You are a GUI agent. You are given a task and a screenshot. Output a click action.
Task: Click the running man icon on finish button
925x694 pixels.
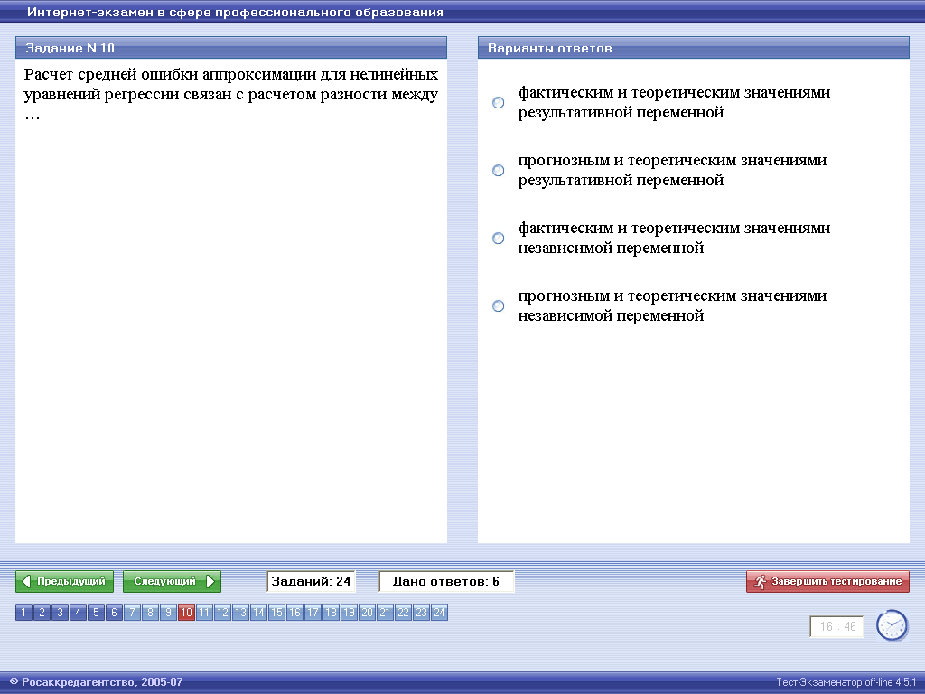(x=760, y=581)
